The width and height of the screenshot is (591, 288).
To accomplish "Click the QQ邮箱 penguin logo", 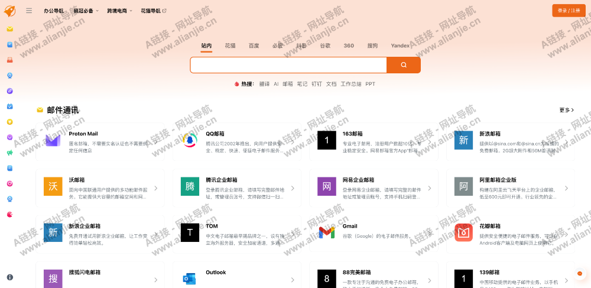I will click(190, 140).
